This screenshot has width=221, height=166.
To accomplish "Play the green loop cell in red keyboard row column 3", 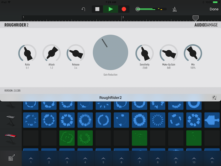I will click(67, 138).
